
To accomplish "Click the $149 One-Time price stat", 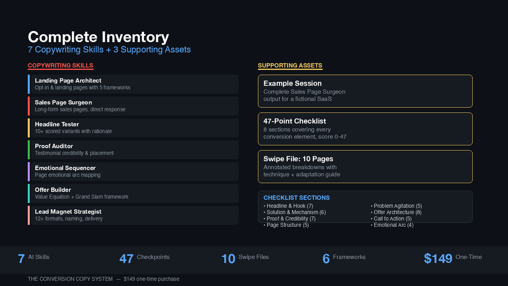I will coord(452,258).
